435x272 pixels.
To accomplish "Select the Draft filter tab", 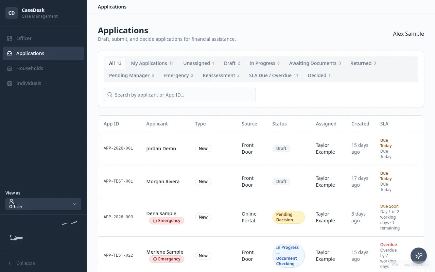I will point(232,63).
